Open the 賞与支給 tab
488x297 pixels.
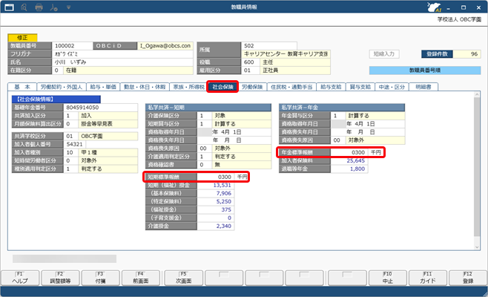pos(360,87)
